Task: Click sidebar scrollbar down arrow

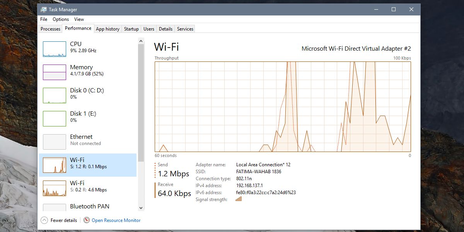Action: pos(141,208)
